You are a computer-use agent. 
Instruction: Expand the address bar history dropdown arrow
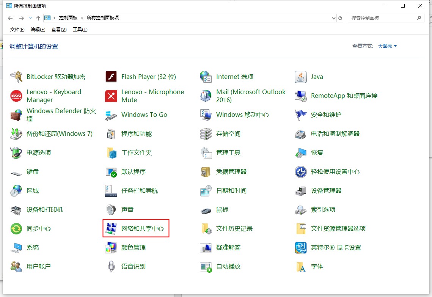point(333,18)
